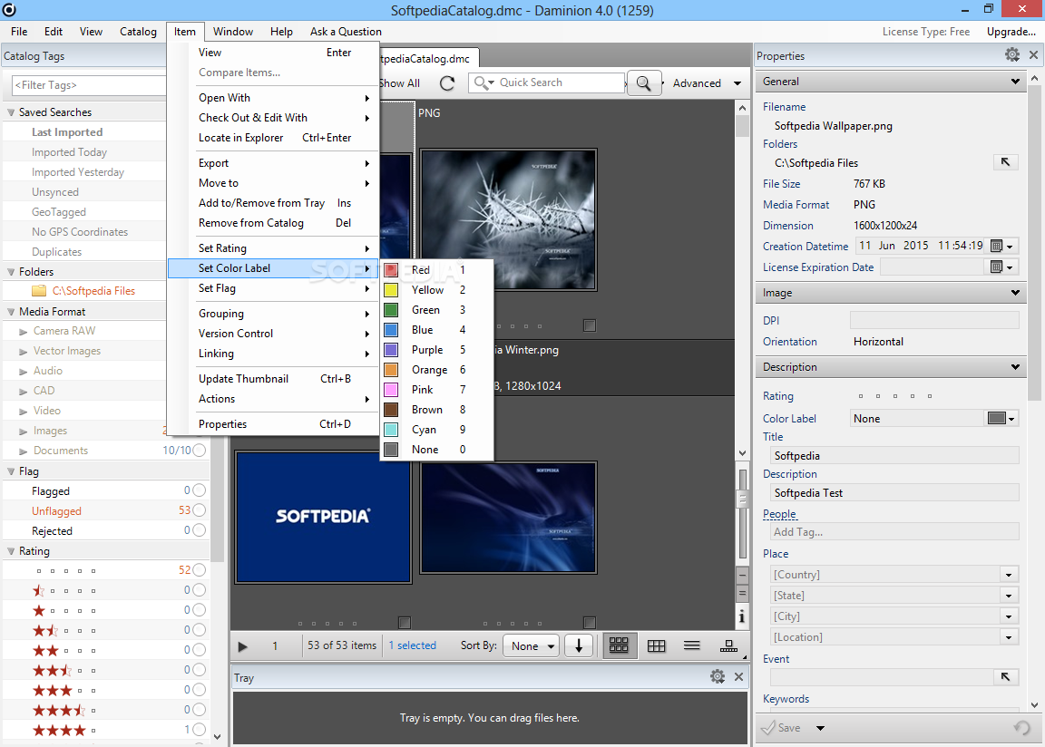1045x747 pixels.
Task: Switch to filmstrip view icon
Action: click(728, 645)
